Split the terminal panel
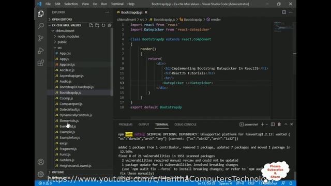The width and height of the screenshot is (331, 186). click(x=273, y=125)
